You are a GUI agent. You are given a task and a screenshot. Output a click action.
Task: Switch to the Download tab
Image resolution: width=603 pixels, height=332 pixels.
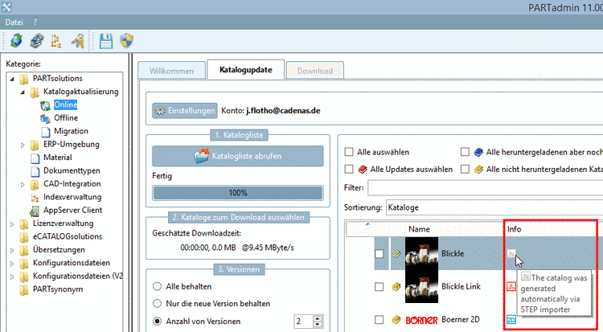click(x=315, y=71)
